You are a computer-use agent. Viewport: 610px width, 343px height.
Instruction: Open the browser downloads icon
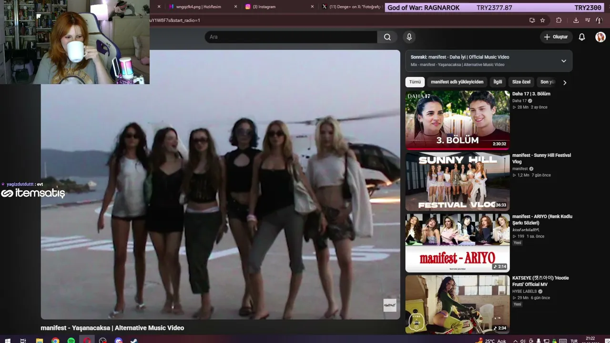tap(576, 20)
